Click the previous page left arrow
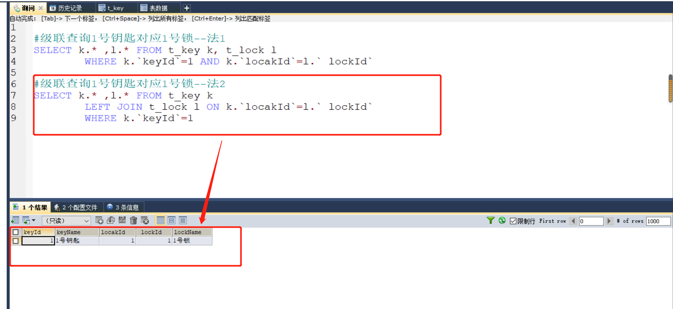Screen dimensions: 673x309 pos(573,221)
